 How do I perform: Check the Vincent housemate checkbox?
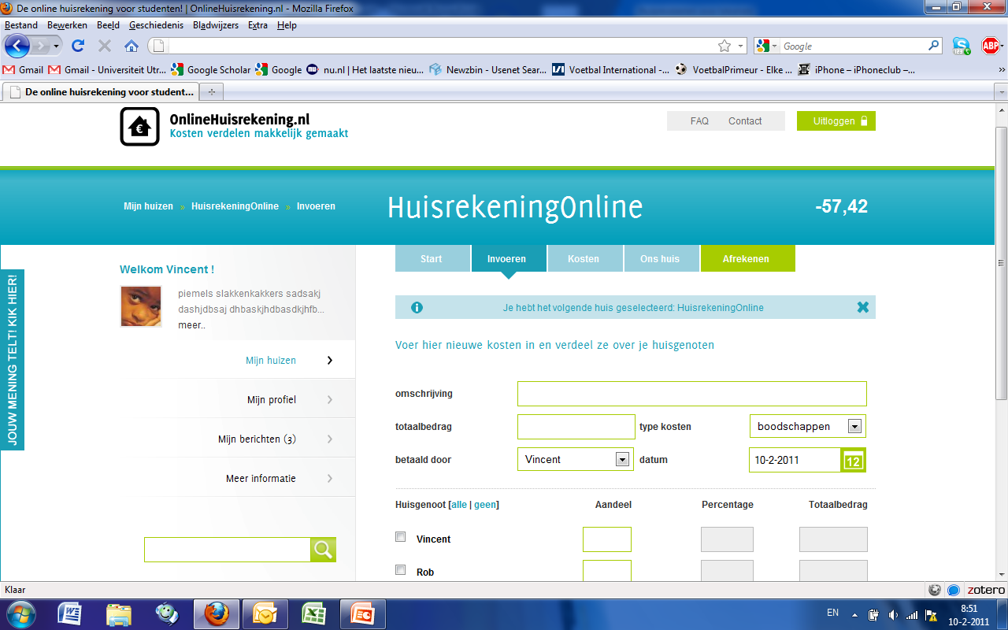(x=401, y=537)
